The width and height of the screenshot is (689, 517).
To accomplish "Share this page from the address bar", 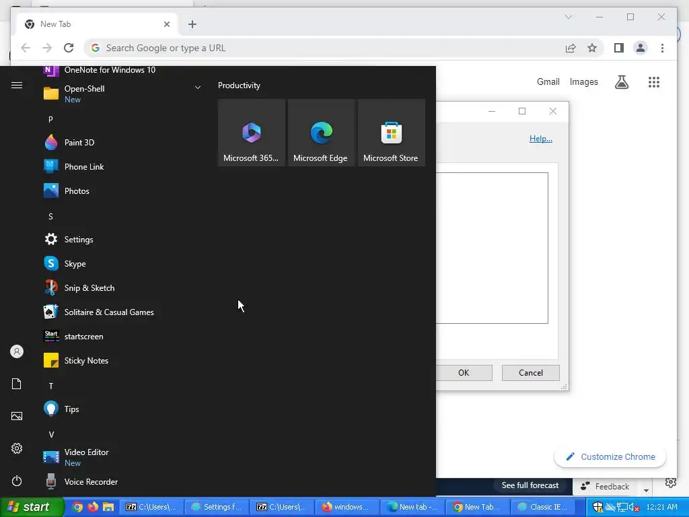I will (571, 48).
